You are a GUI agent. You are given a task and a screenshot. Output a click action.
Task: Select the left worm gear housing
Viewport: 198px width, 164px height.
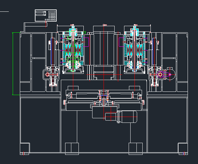click(50, 75)
